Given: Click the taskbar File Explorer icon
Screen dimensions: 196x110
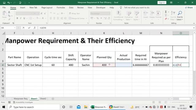Looking at the screenshot, I should point(86,107).
